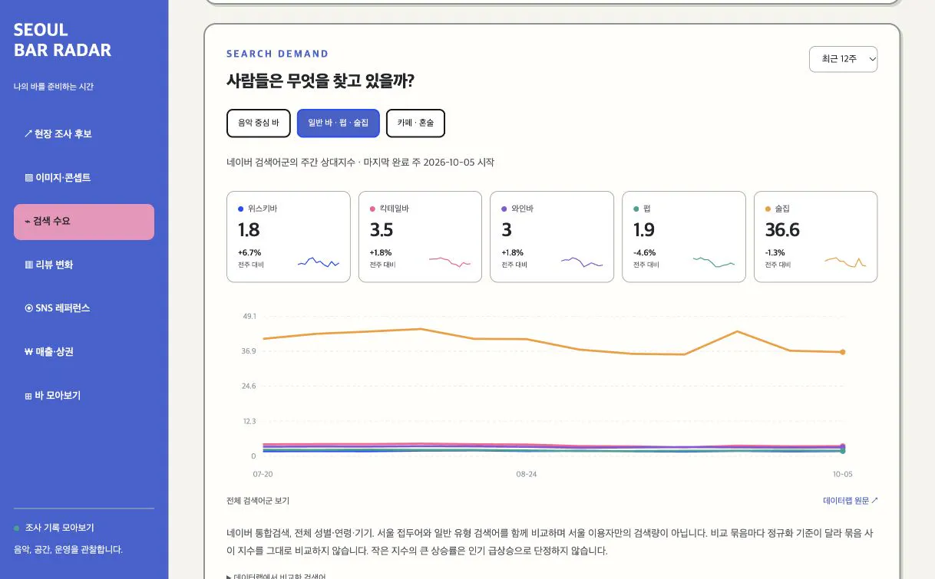The width and height of the screenshot is (935, 579).
Task: Click the 07-20 x-axis date label
Action: 263,474
